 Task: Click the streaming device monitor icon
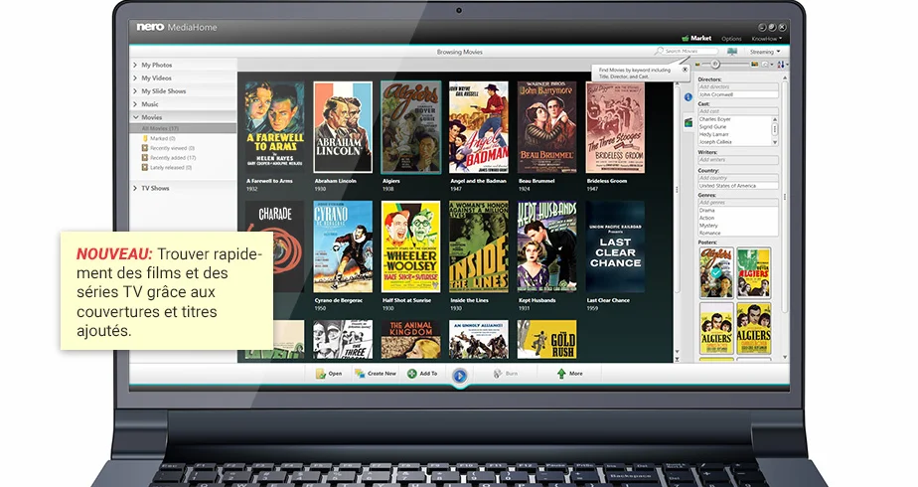click(x=732, y=52)
